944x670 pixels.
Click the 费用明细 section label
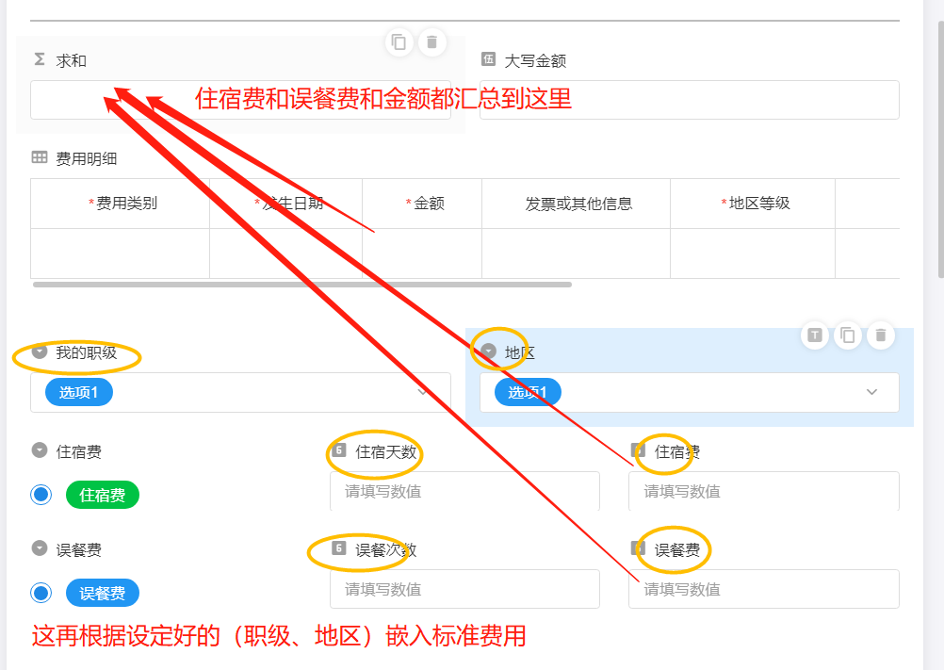point(86,159)
